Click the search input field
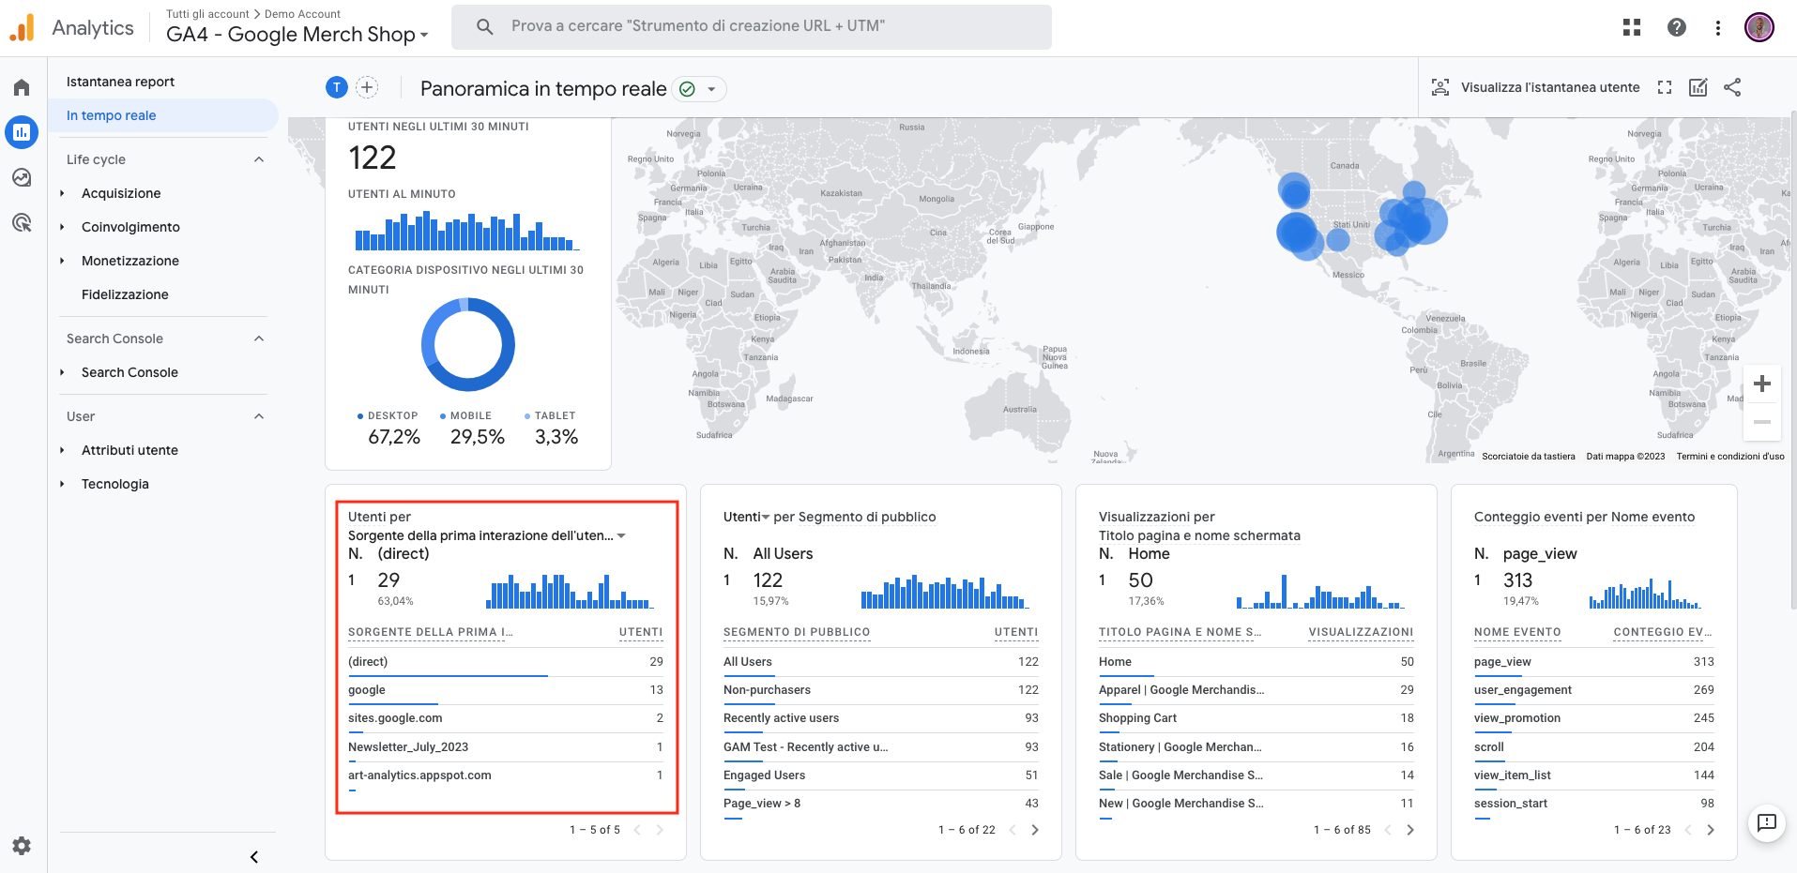Screen dimensions: 1797x873 752,26
